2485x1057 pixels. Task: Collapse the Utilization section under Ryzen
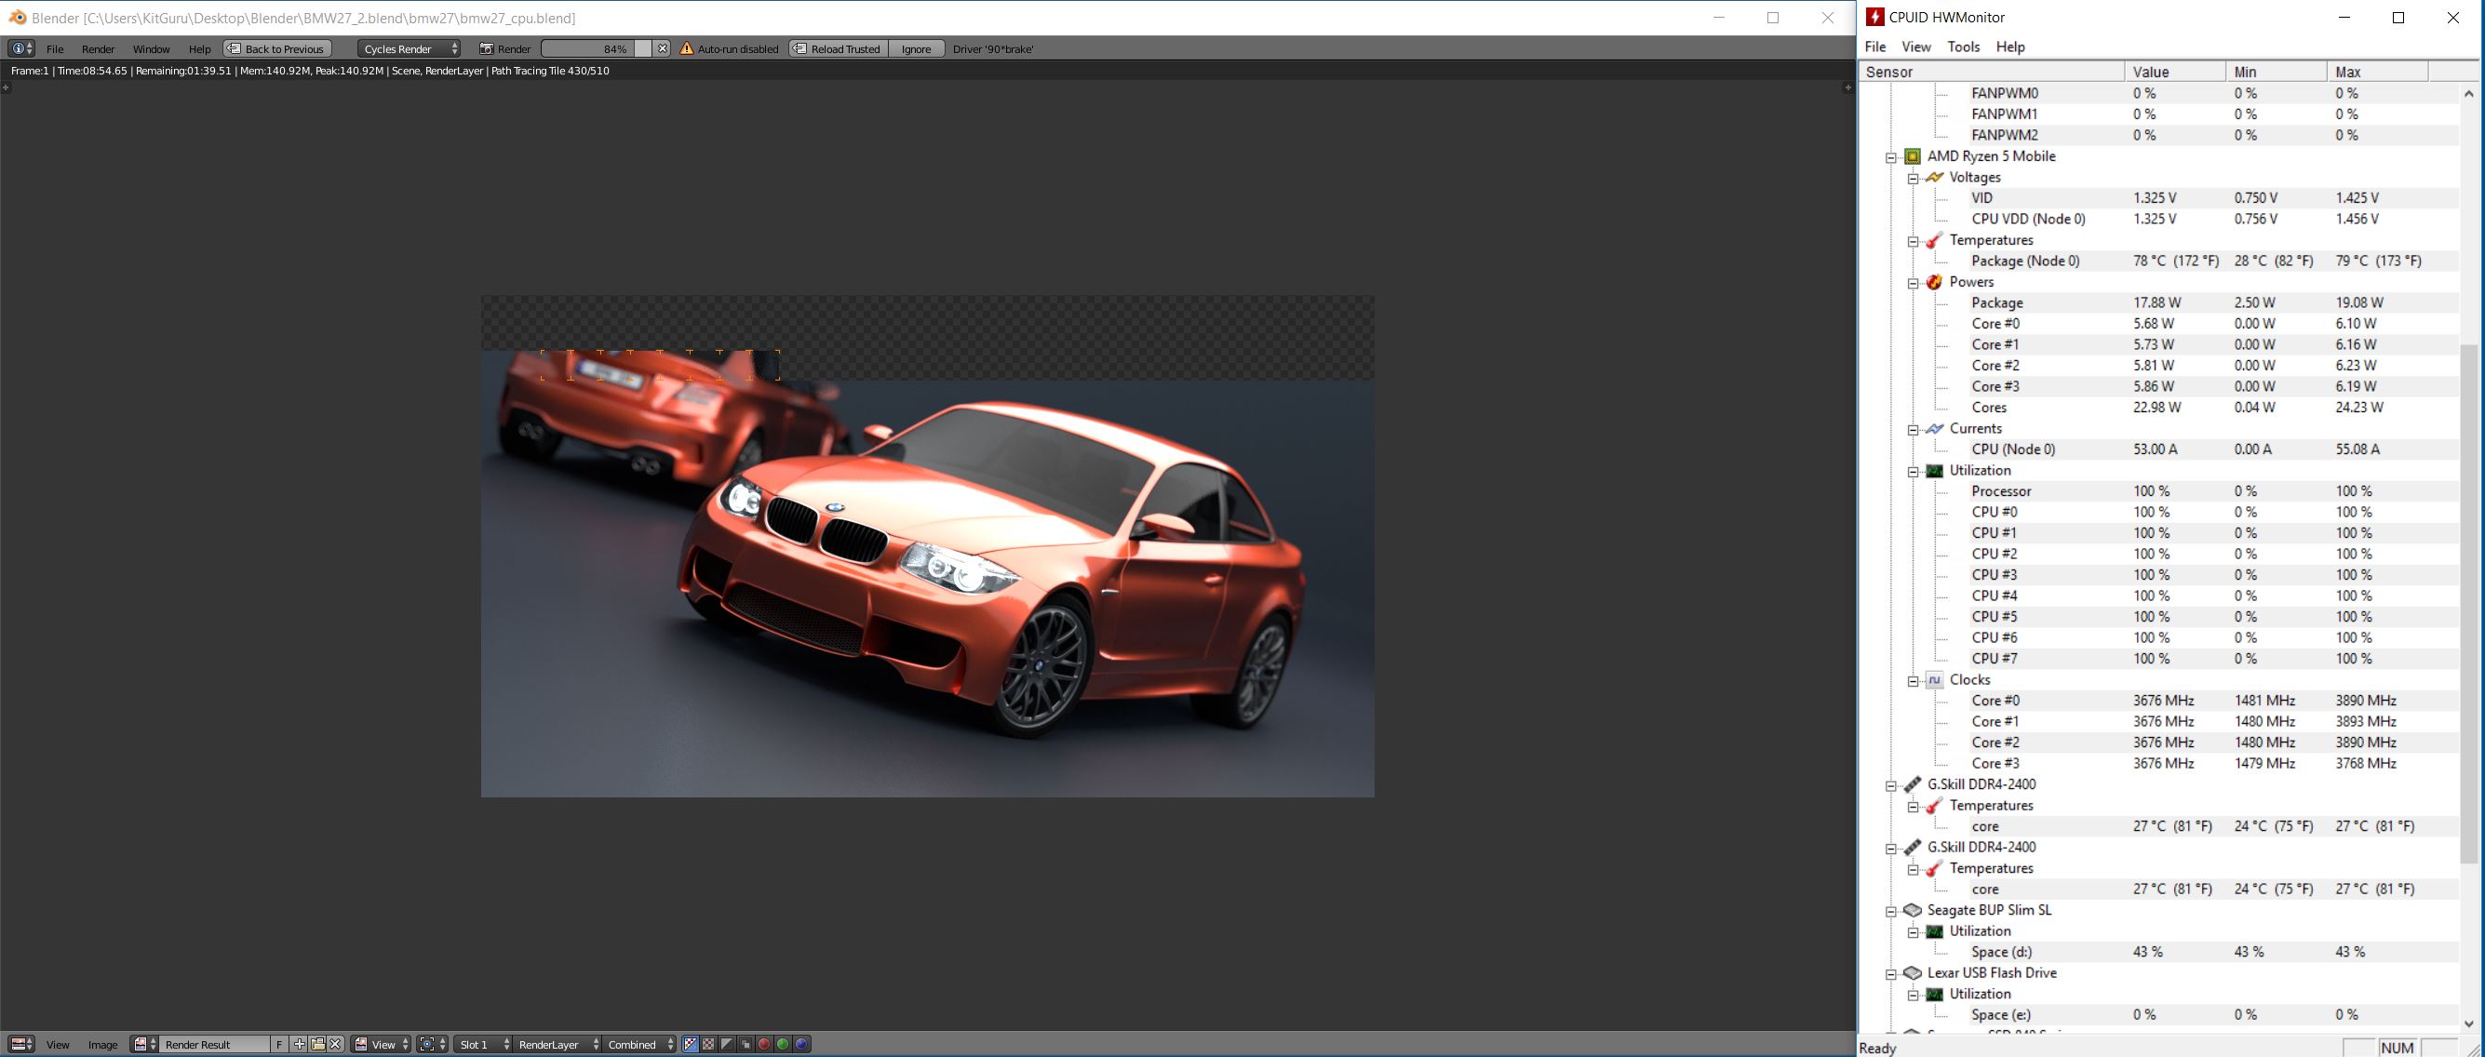point(1913,472)
